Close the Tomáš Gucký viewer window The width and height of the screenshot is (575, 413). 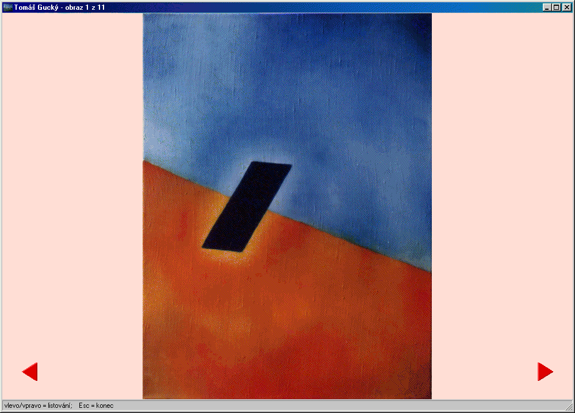(566, 7)
